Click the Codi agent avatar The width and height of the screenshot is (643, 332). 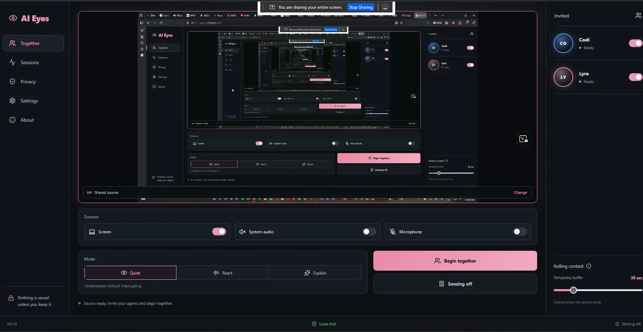coord(563,43)
